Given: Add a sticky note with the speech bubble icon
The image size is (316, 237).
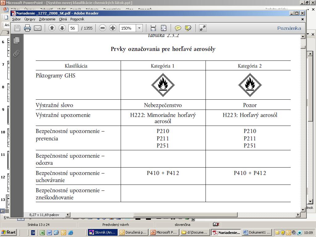Looking at the screenshot, I should (178, 28).
